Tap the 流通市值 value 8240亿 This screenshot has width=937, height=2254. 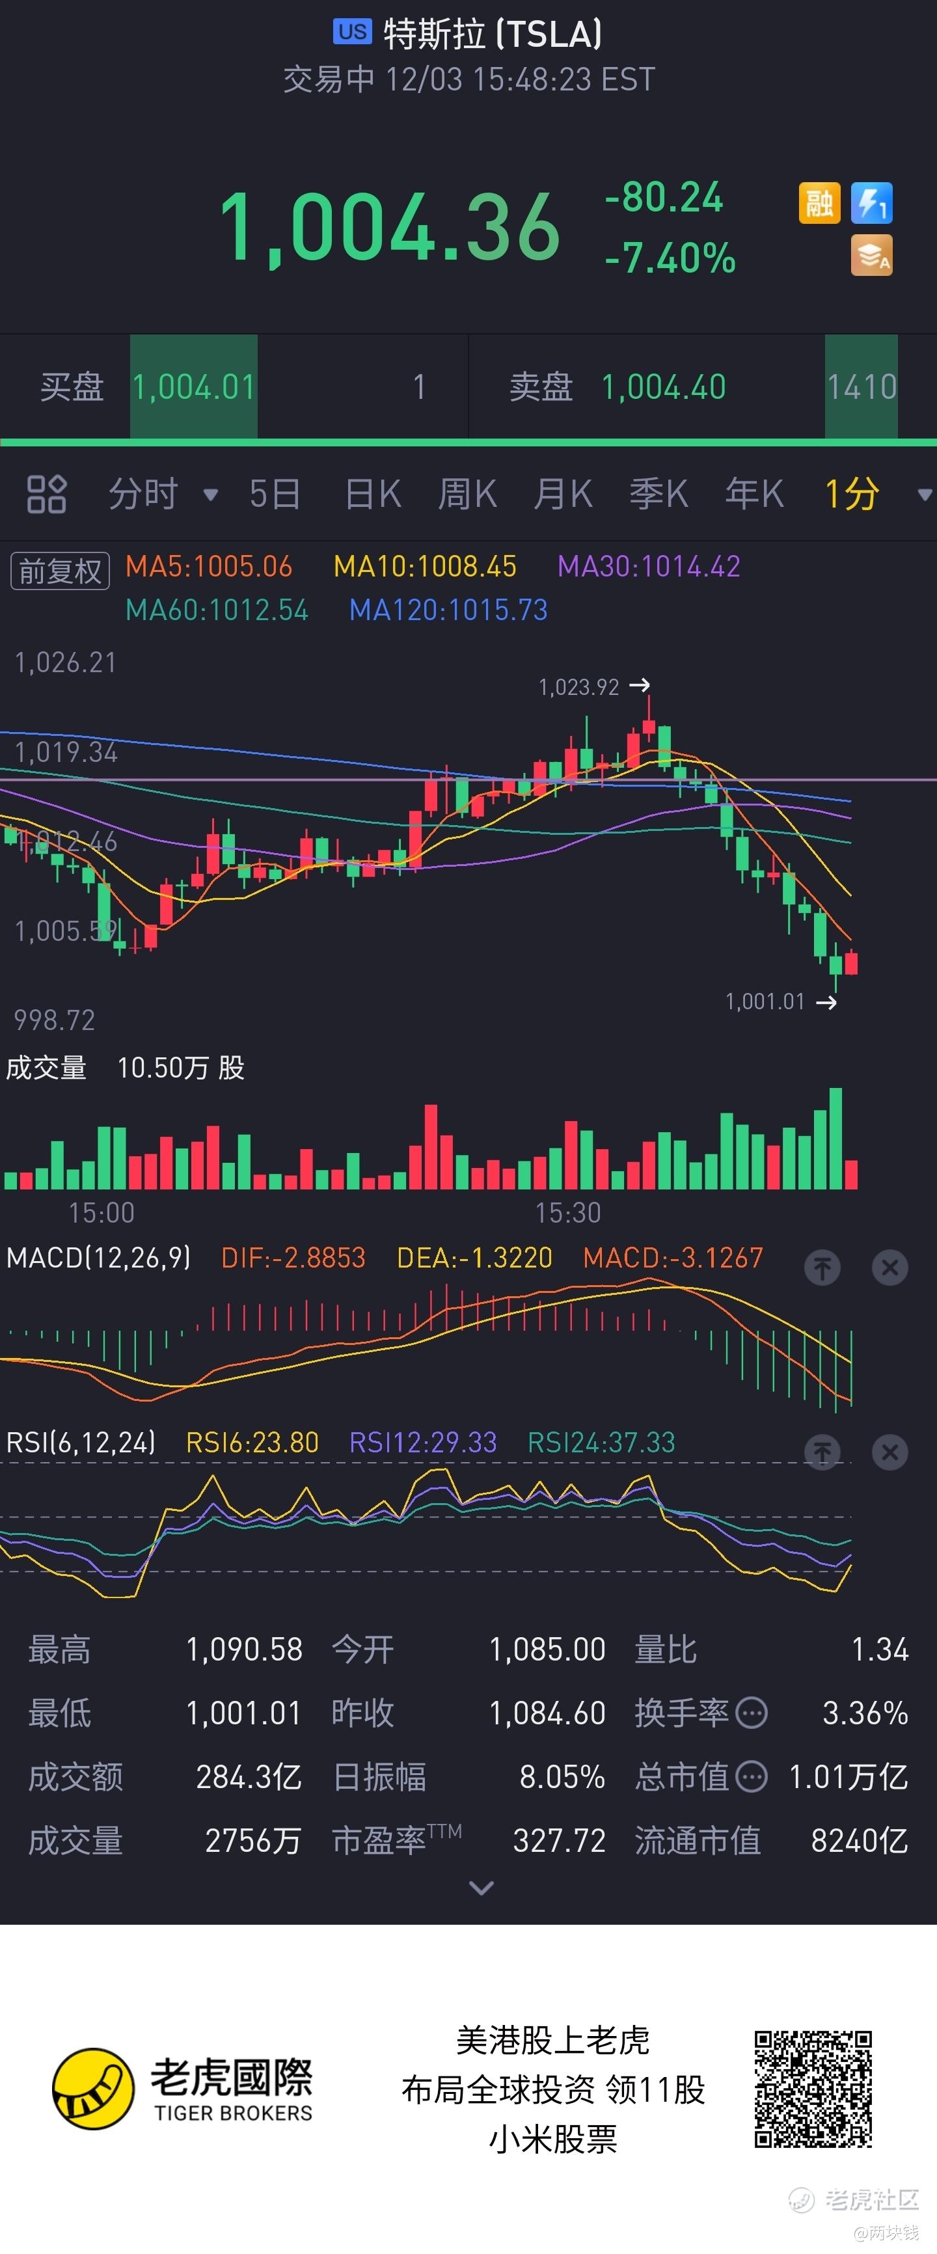point(859,1840)
